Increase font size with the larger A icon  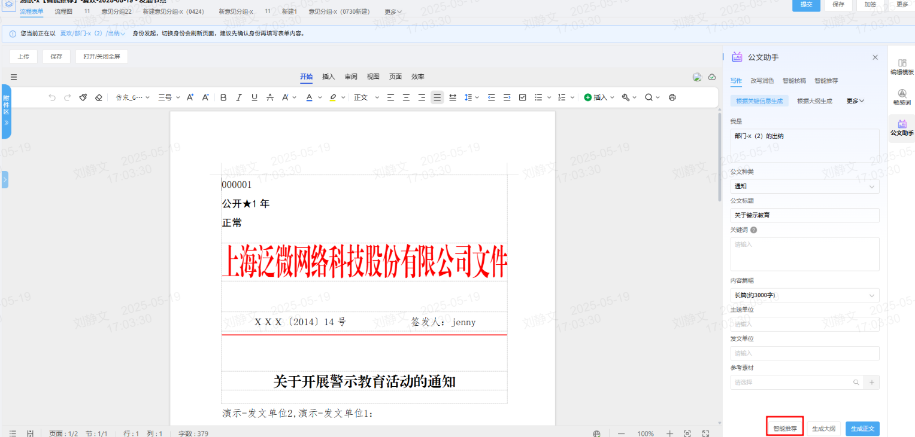pos(190,97)
